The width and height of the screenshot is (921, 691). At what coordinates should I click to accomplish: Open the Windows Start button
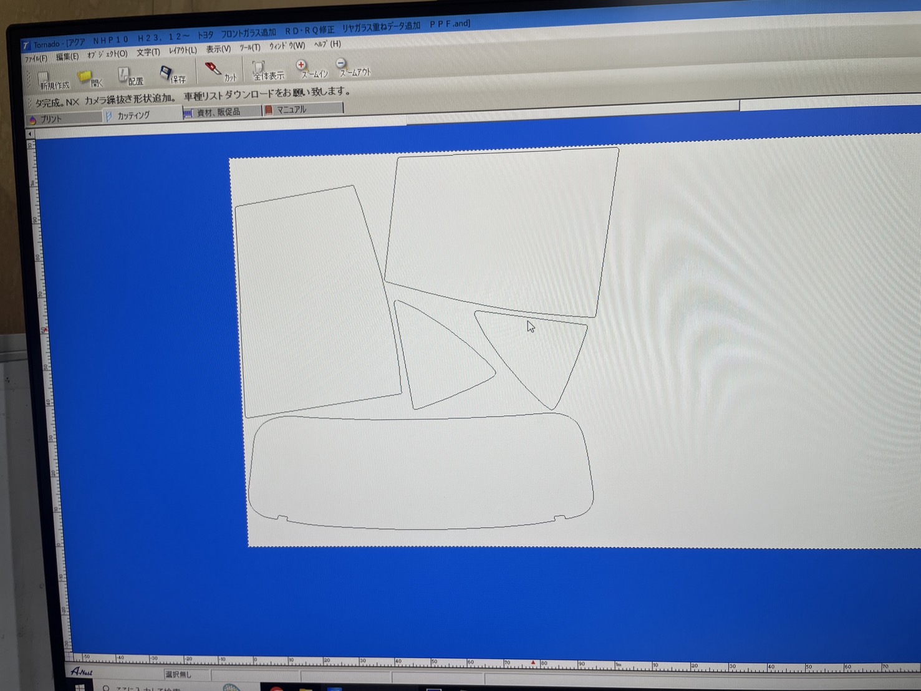[80, 687]
